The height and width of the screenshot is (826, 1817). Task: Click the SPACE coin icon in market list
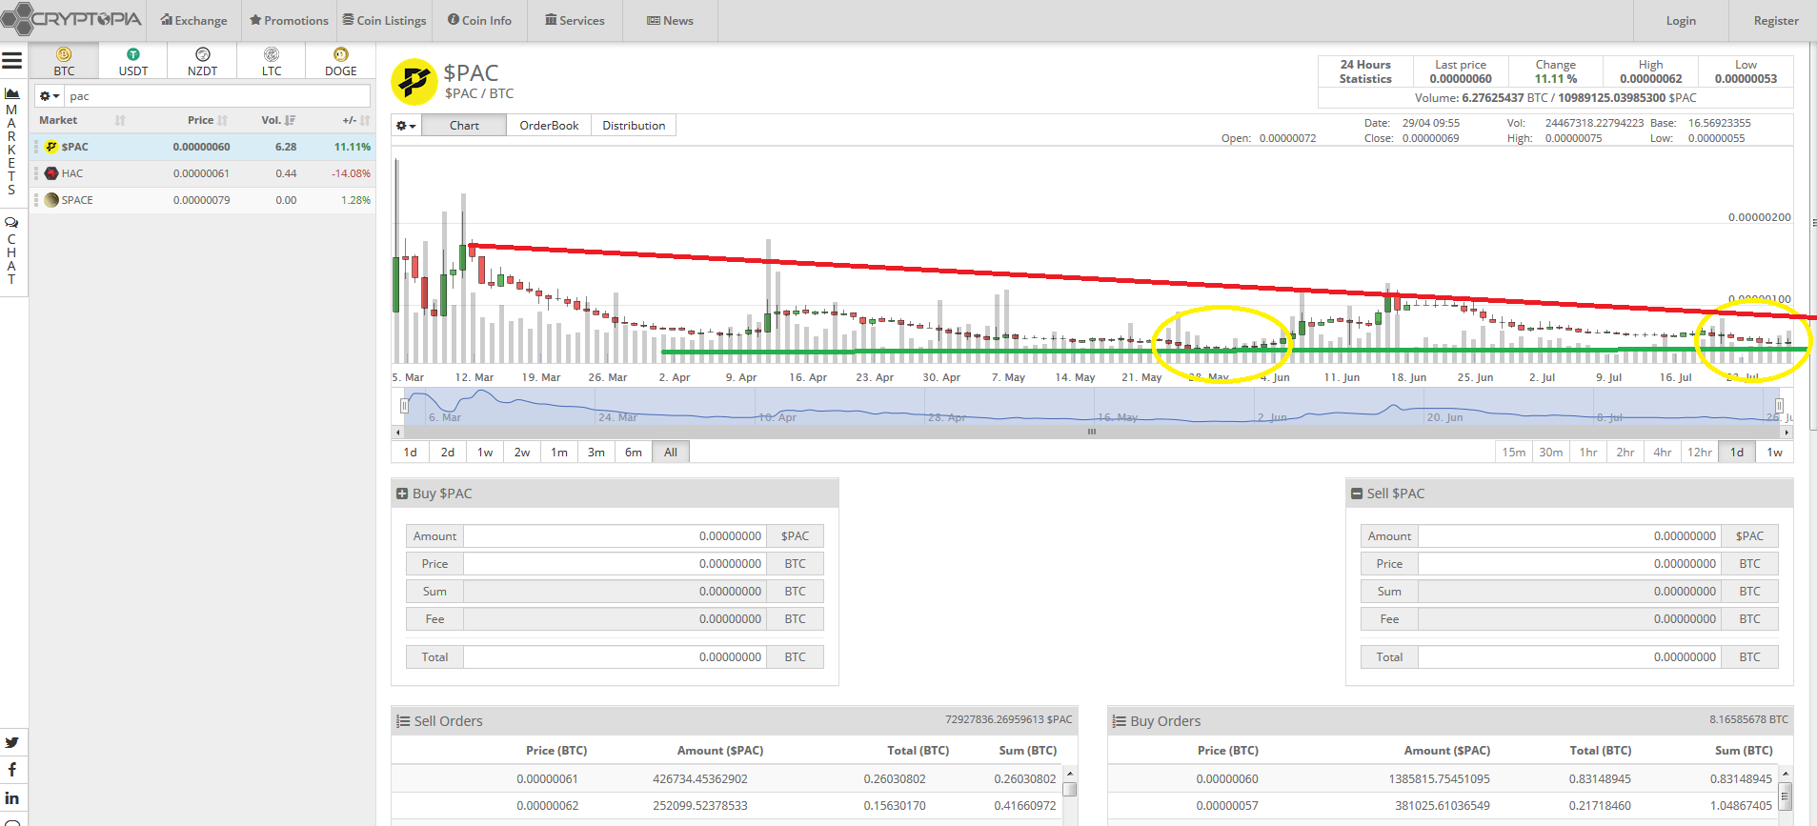click(x=52, y=200)
